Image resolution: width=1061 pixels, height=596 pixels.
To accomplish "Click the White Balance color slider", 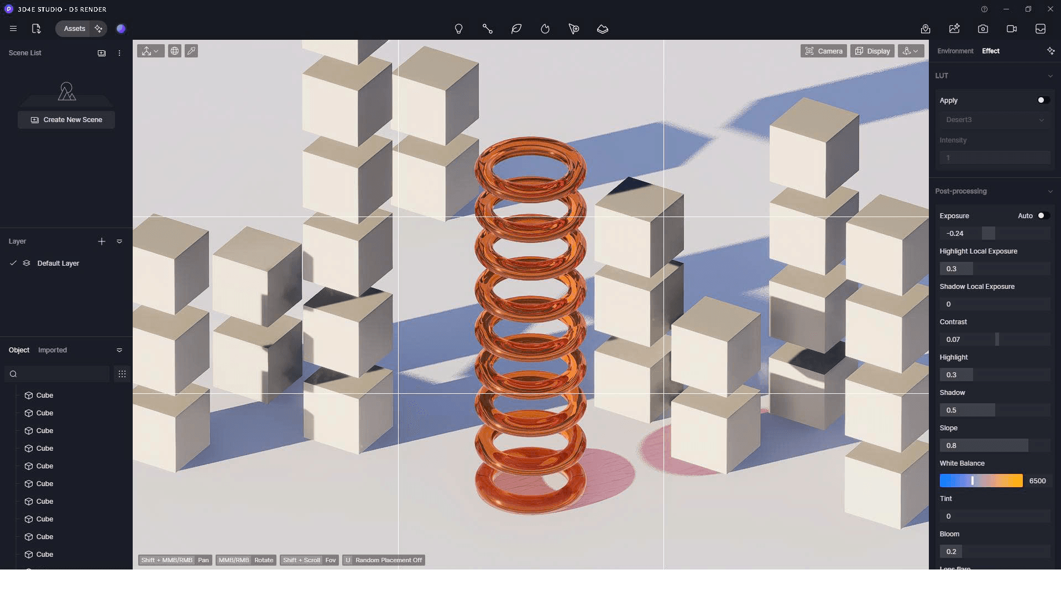I will click(x=981, y=481).
